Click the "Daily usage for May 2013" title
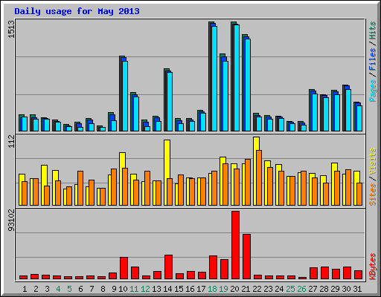Screen dimensions: 381x297 pos(77,12)
